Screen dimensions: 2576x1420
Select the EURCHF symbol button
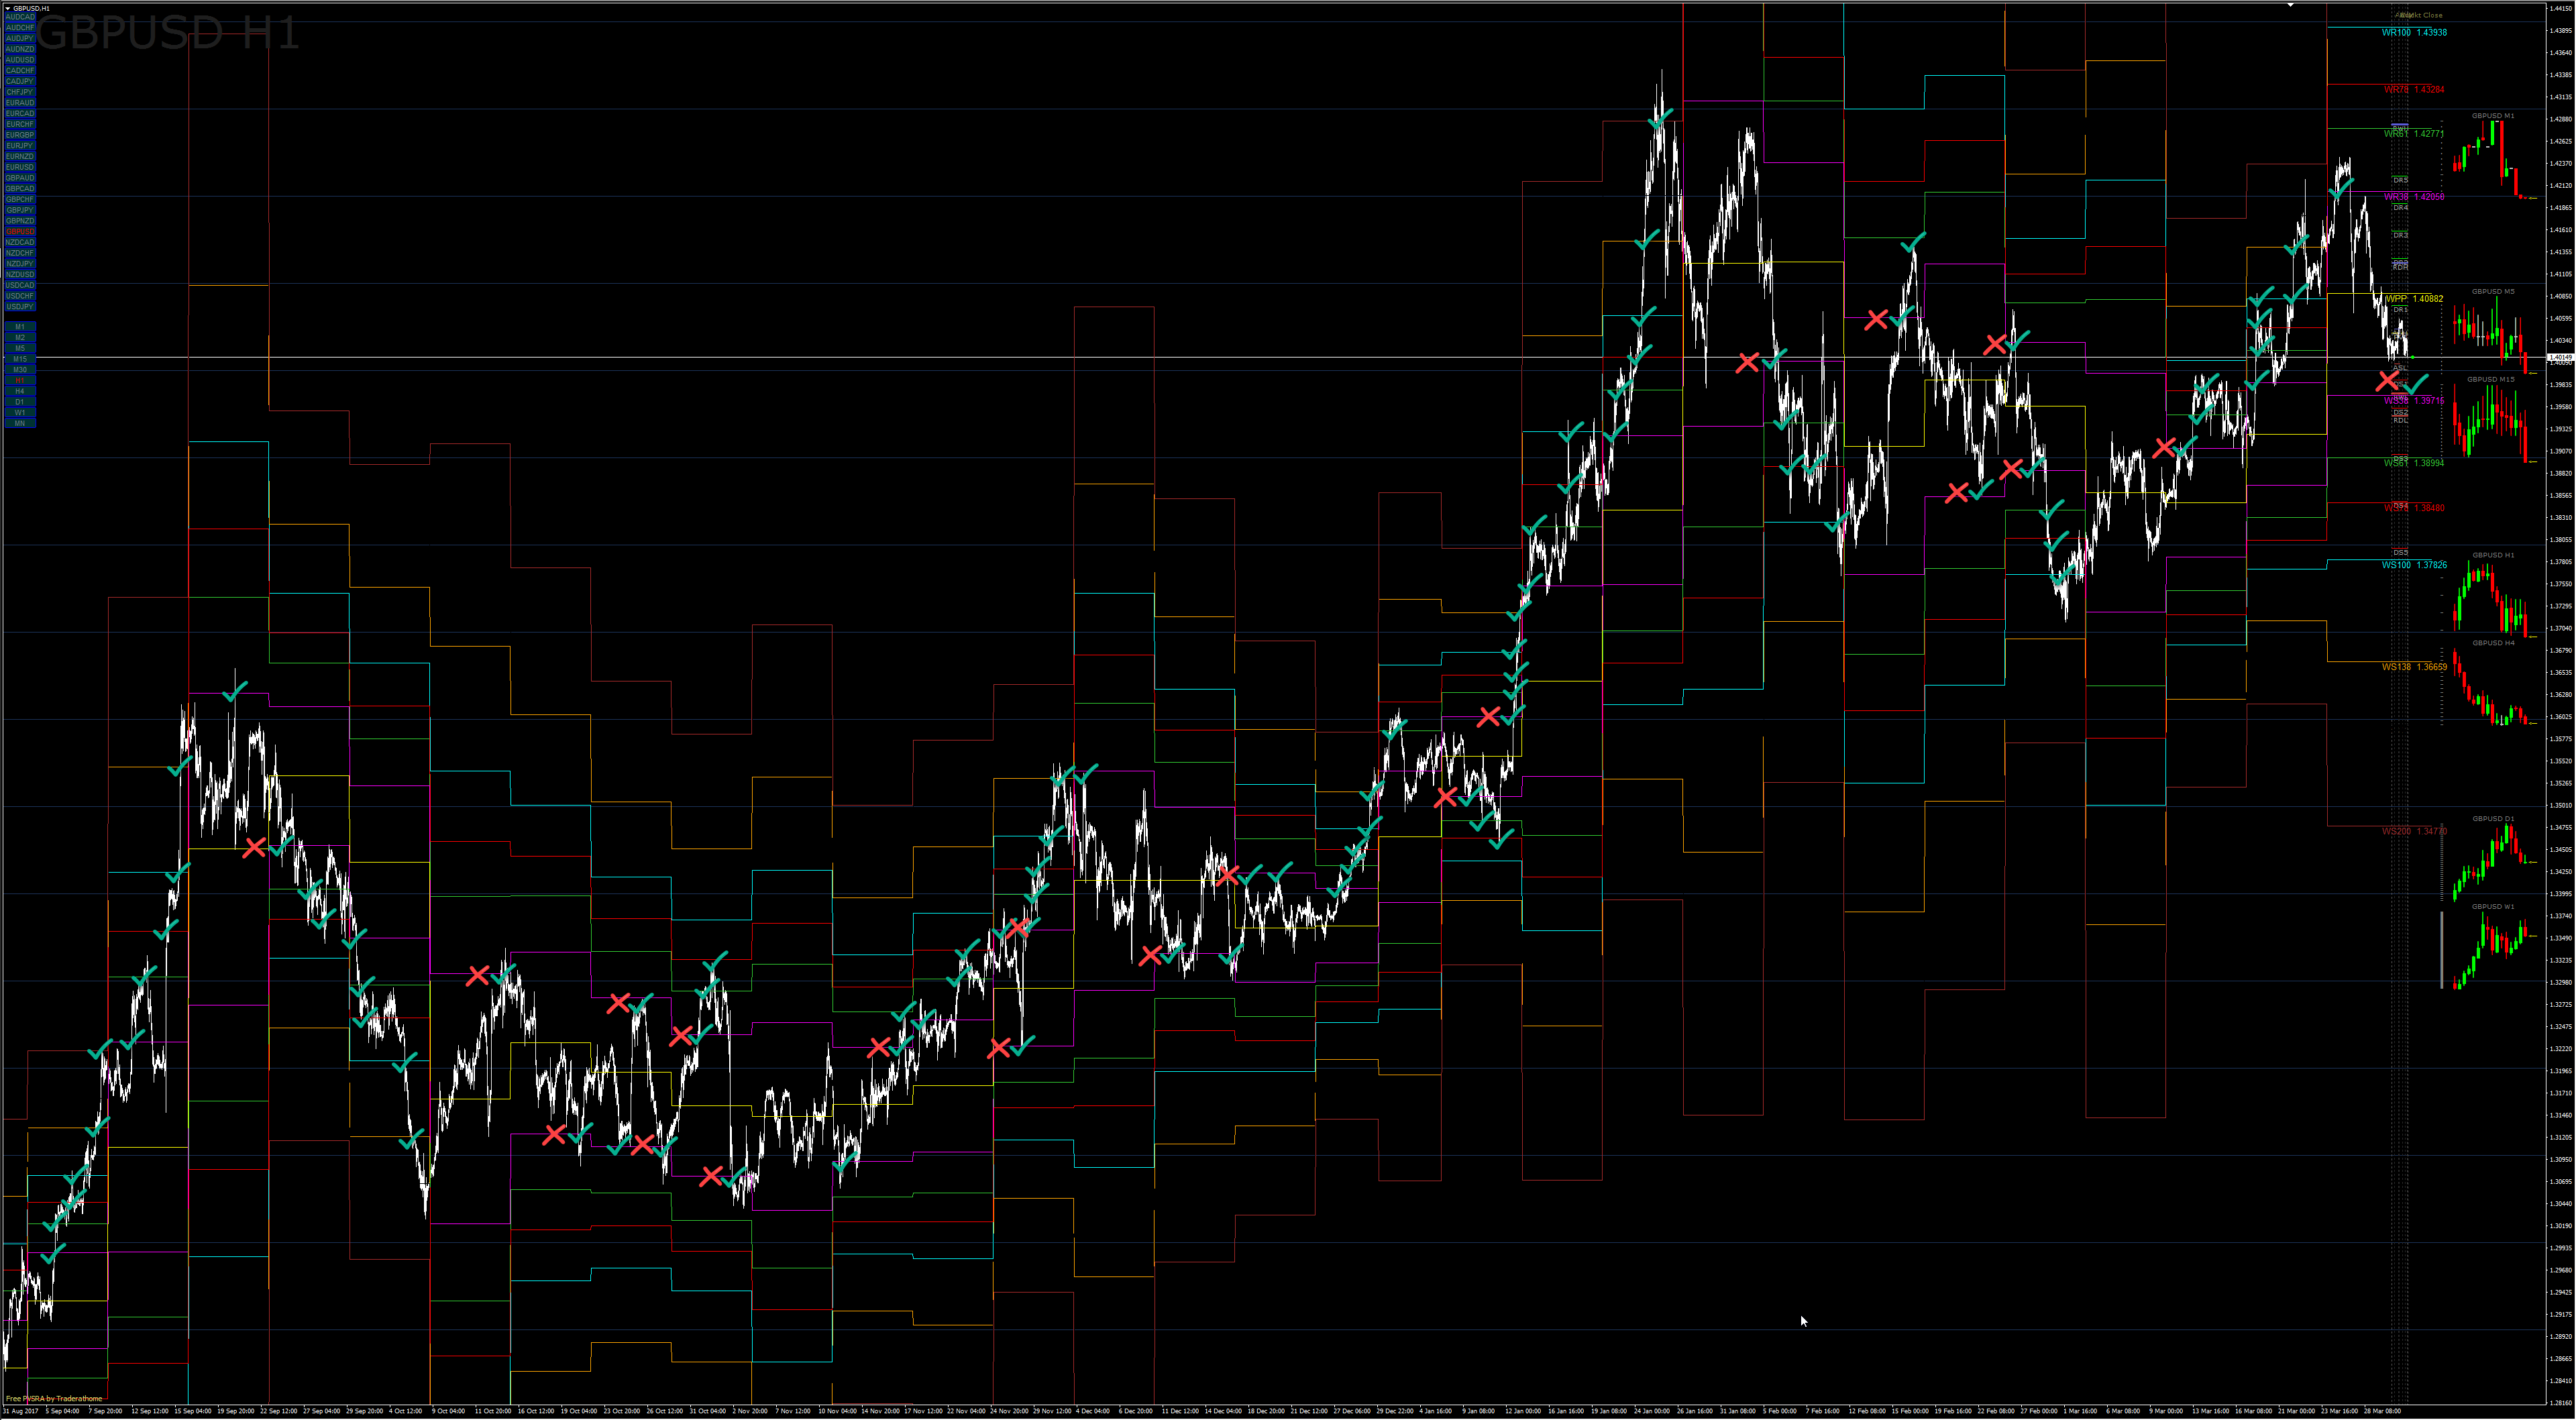click(20, 124)
